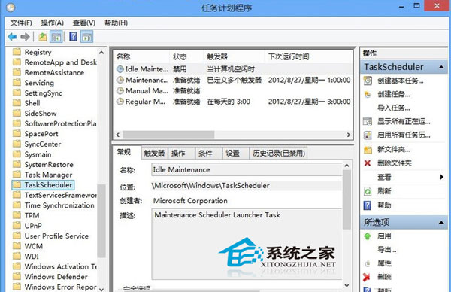Open the blue help icon in toolbar
The width and height of the screenshot is (451, 292).
(x=73, y=37)
